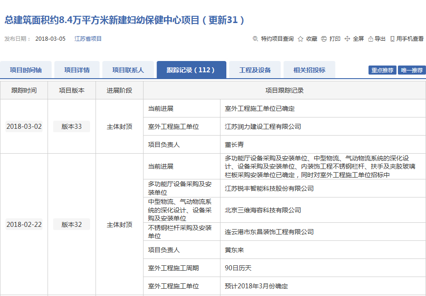426x296 pixels.
Task: Click the 导出 text link
Action: [x=380, y=39]
